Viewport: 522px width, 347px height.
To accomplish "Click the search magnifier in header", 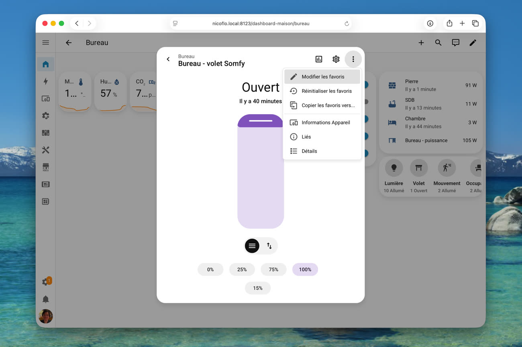I will (x=438, y=42).
